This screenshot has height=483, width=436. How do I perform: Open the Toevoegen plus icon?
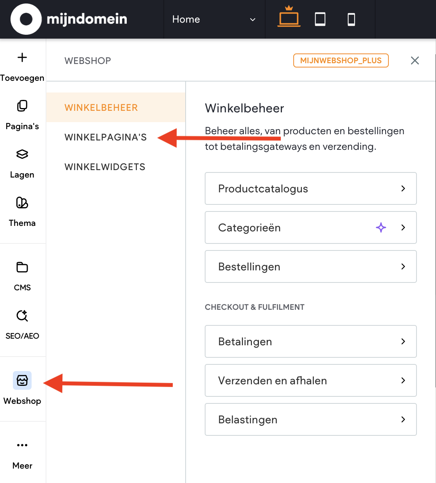tap(22, 58)
